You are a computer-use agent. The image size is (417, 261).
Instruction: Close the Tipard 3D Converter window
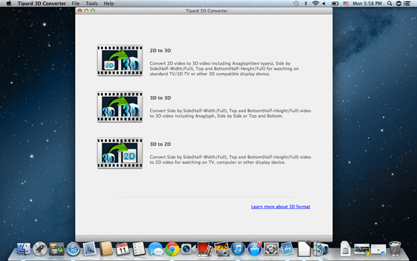[x=80, y=10]
